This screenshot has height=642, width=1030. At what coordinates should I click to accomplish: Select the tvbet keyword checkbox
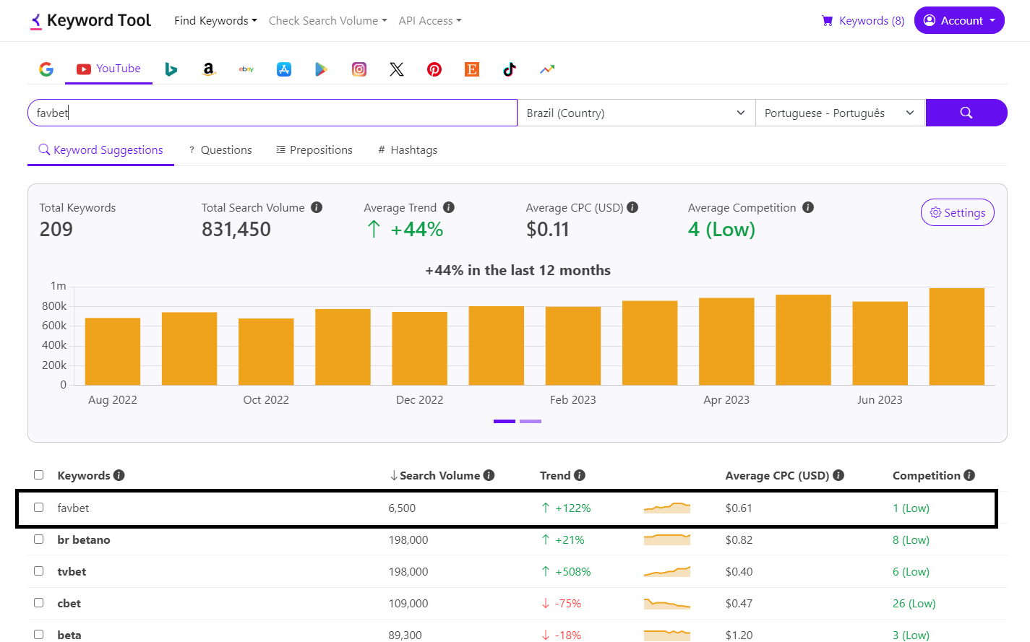point(39,571)
